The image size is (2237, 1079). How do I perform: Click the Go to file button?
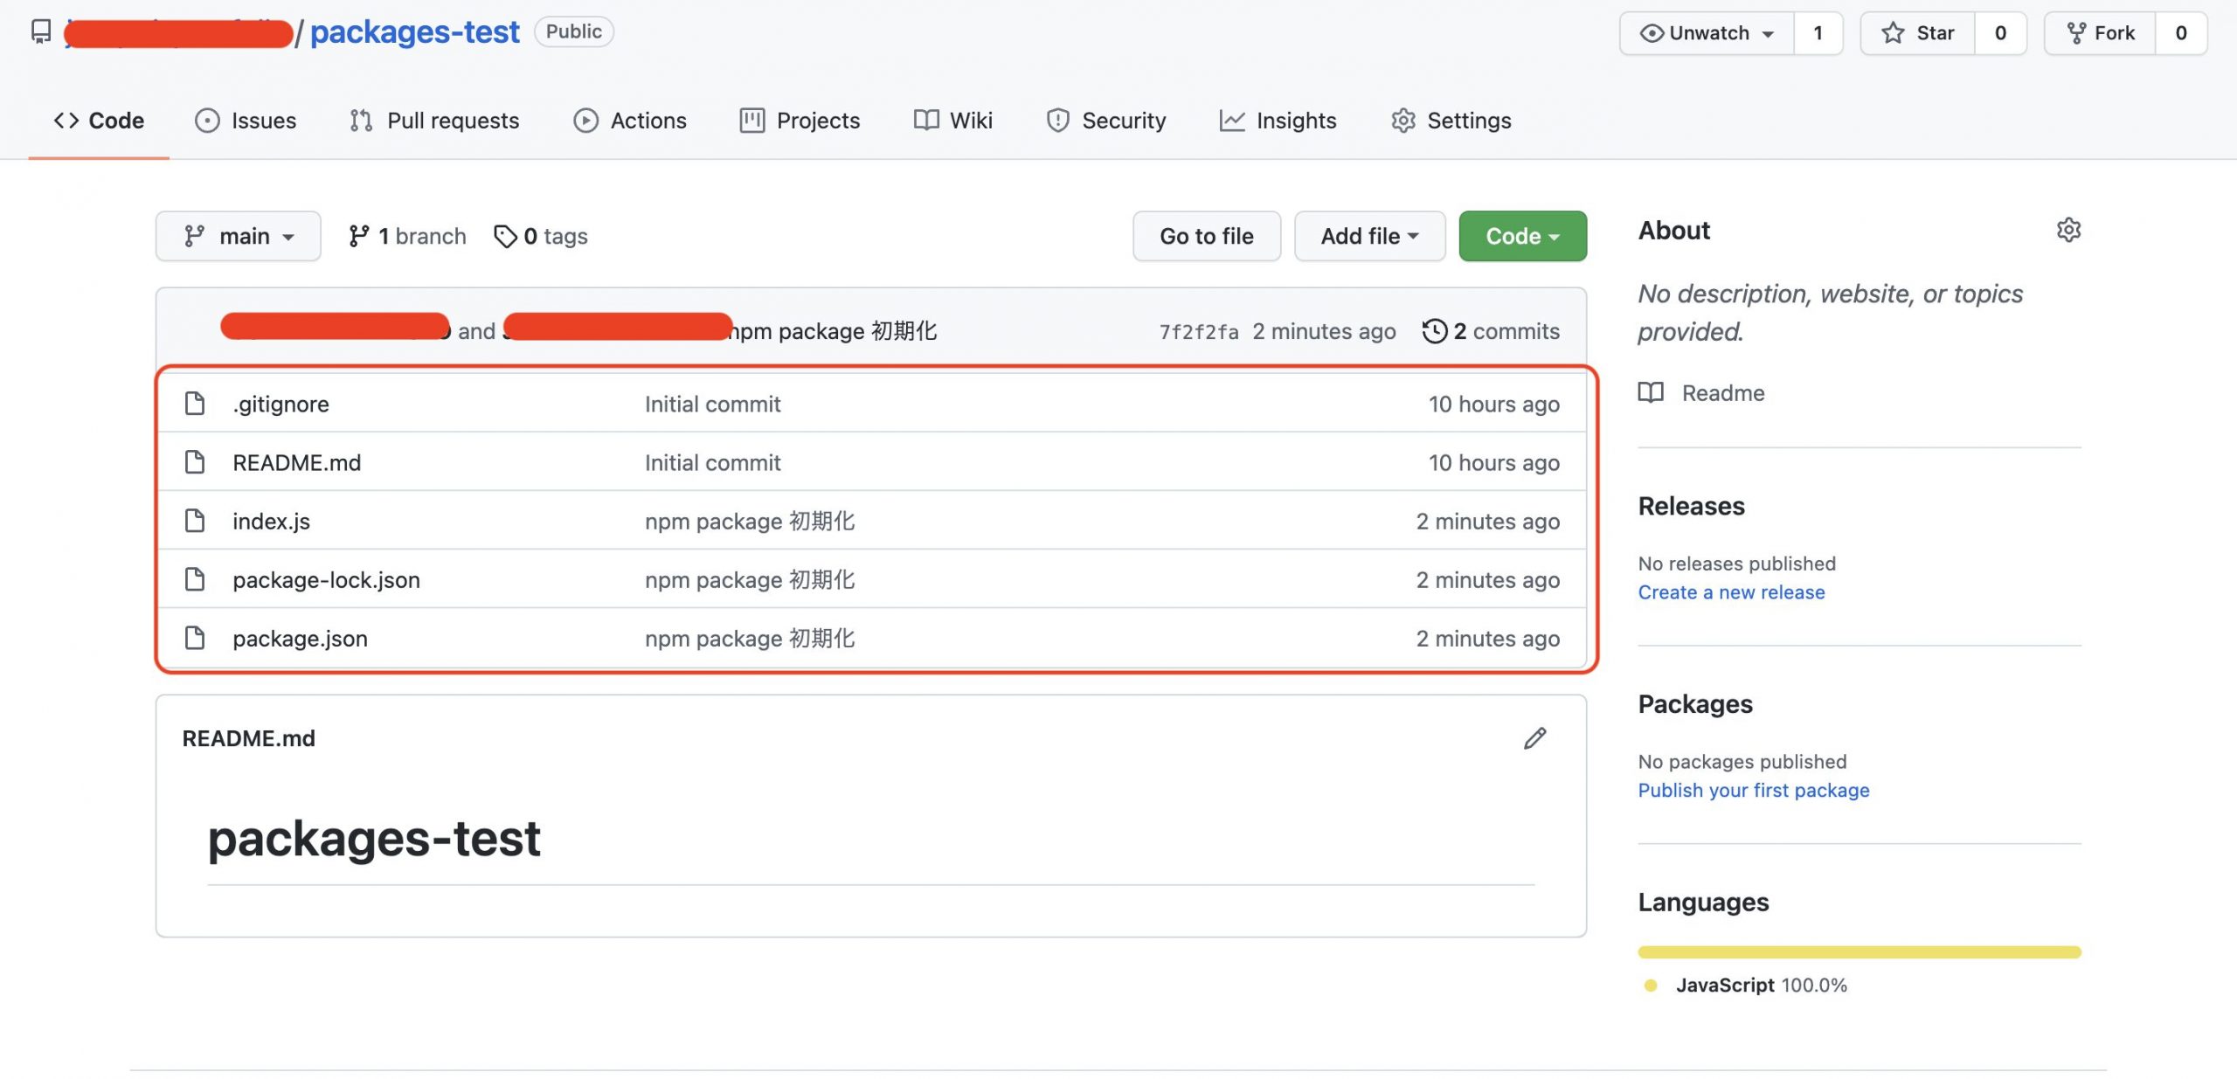pyautogui.click(x=1206, y=235)
